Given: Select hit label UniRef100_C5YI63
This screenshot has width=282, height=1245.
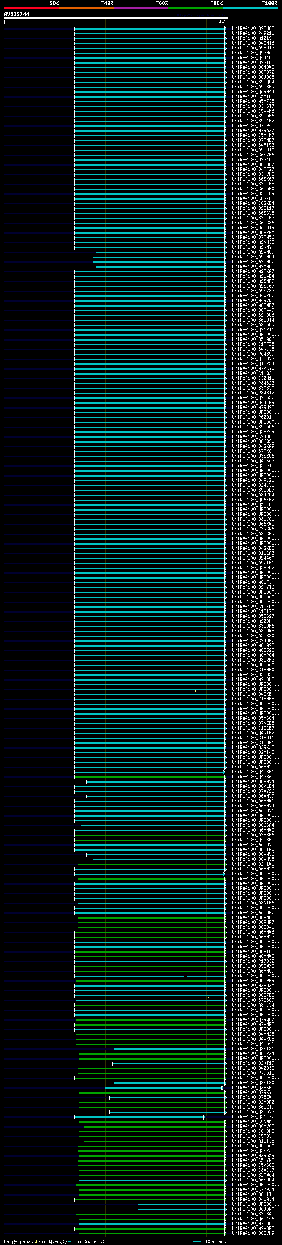Looking at the screenshot, I should pyautogui.click(x=252, y=96).
